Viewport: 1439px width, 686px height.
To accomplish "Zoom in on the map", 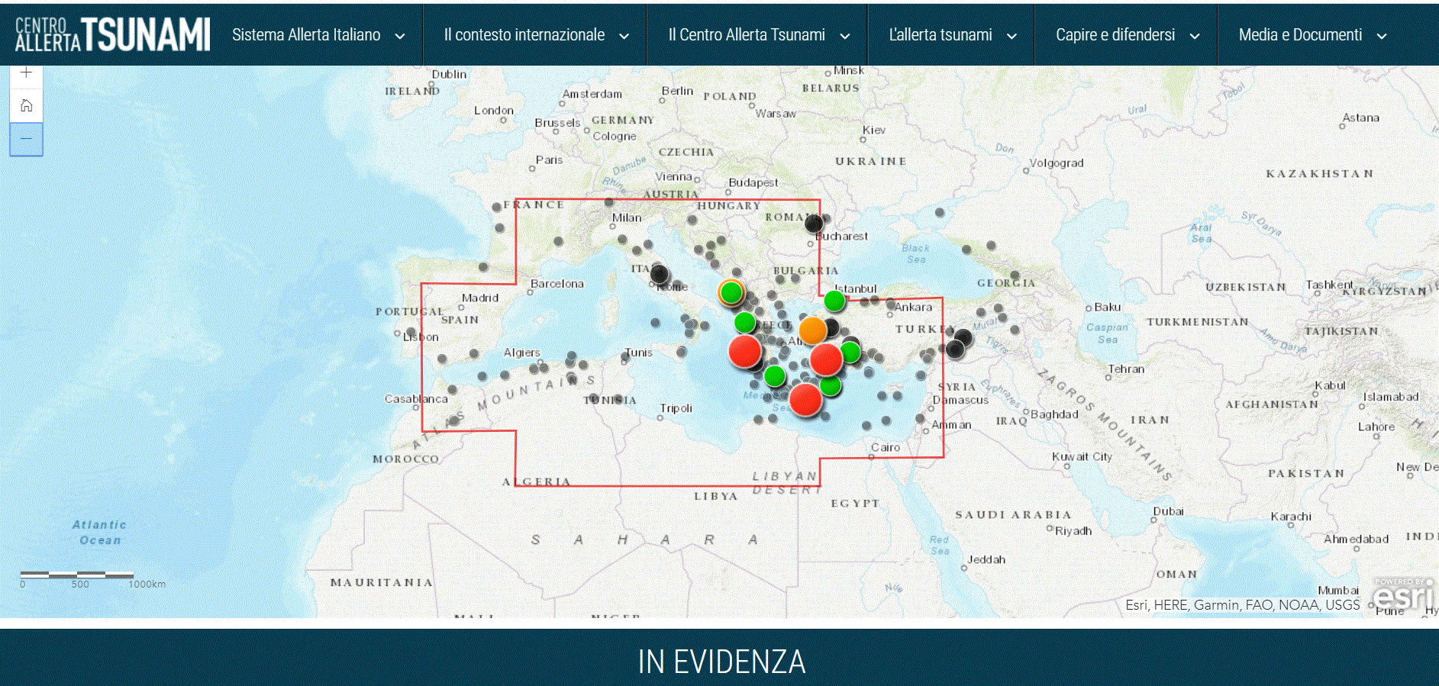I will click(26, 73).
